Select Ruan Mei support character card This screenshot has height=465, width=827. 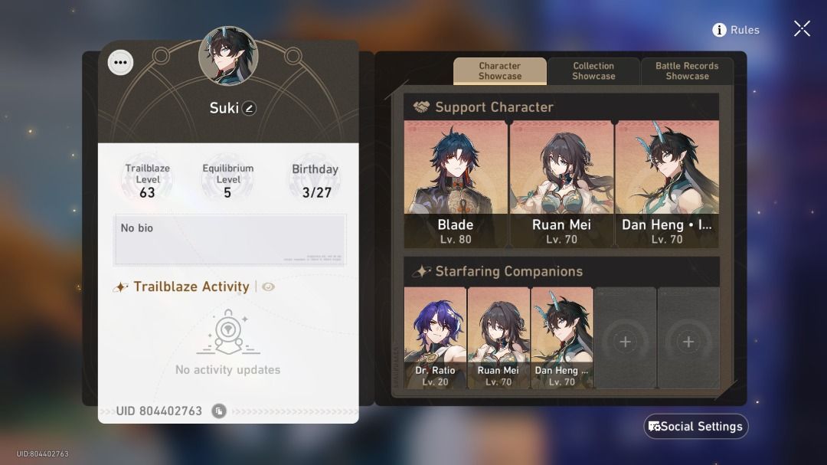561,184
